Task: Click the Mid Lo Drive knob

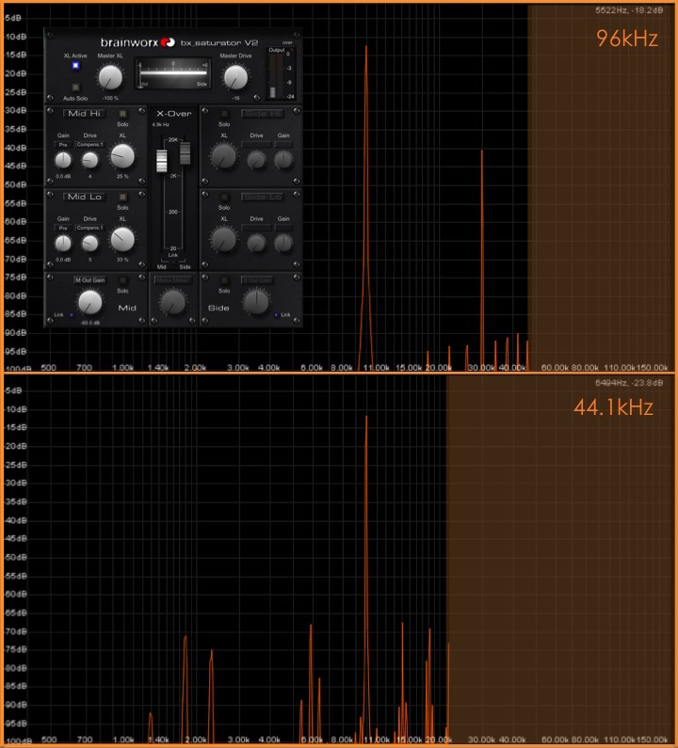Action: (x=89, y=244)
